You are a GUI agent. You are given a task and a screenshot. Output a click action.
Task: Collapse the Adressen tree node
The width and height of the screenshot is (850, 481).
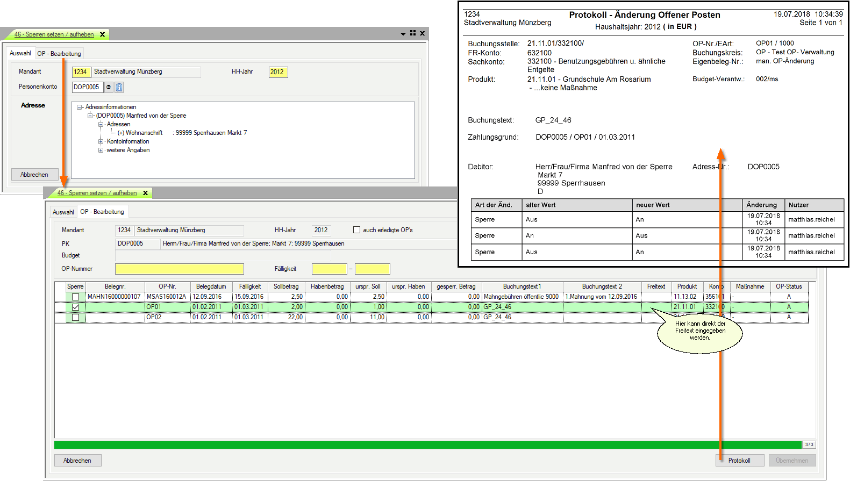point(101,124)
